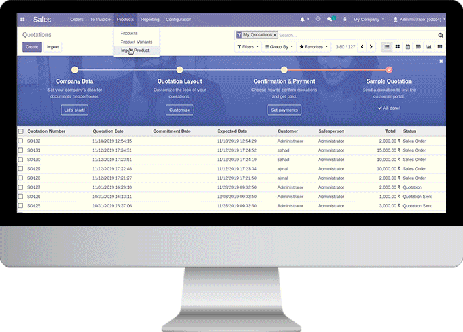Click Quotation Sent status of SO126
463x332 pixels.
(417, 197)
